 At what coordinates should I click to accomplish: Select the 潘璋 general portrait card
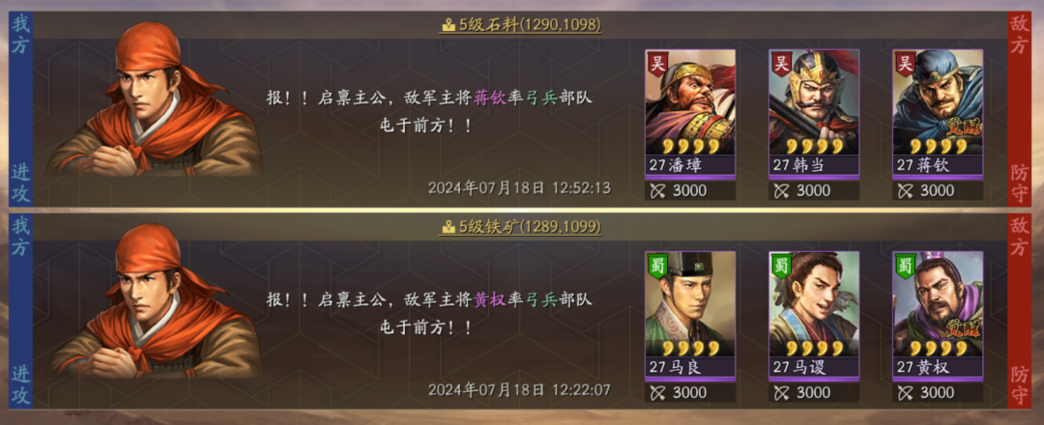point(690,114)
